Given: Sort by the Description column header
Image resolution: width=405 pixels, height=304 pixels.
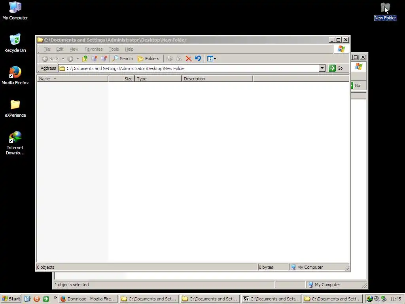Looking at the screenshot, I should click(x=217, y=79).
